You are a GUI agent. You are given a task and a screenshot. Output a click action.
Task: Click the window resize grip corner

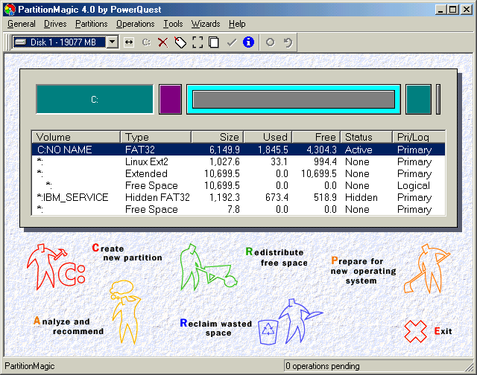coord(469,367)
